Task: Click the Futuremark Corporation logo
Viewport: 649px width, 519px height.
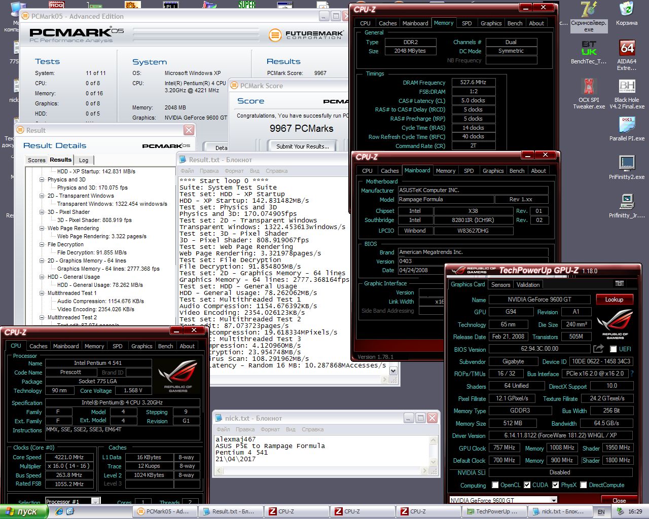Action: tap(306, 35)
